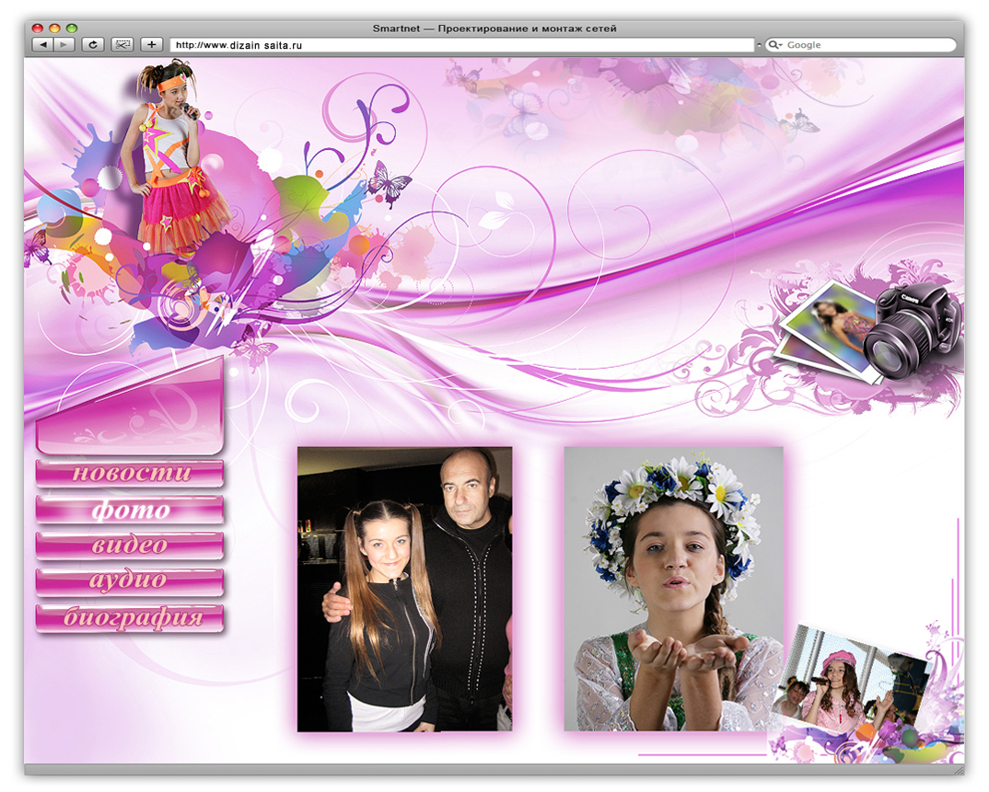Click the toolbar button beside the reload button
The height and width of the screenshot is (792, 989).
point(122,45)
